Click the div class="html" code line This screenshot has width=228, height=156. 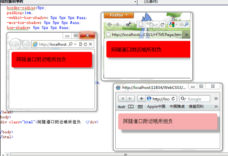(49, 122)
